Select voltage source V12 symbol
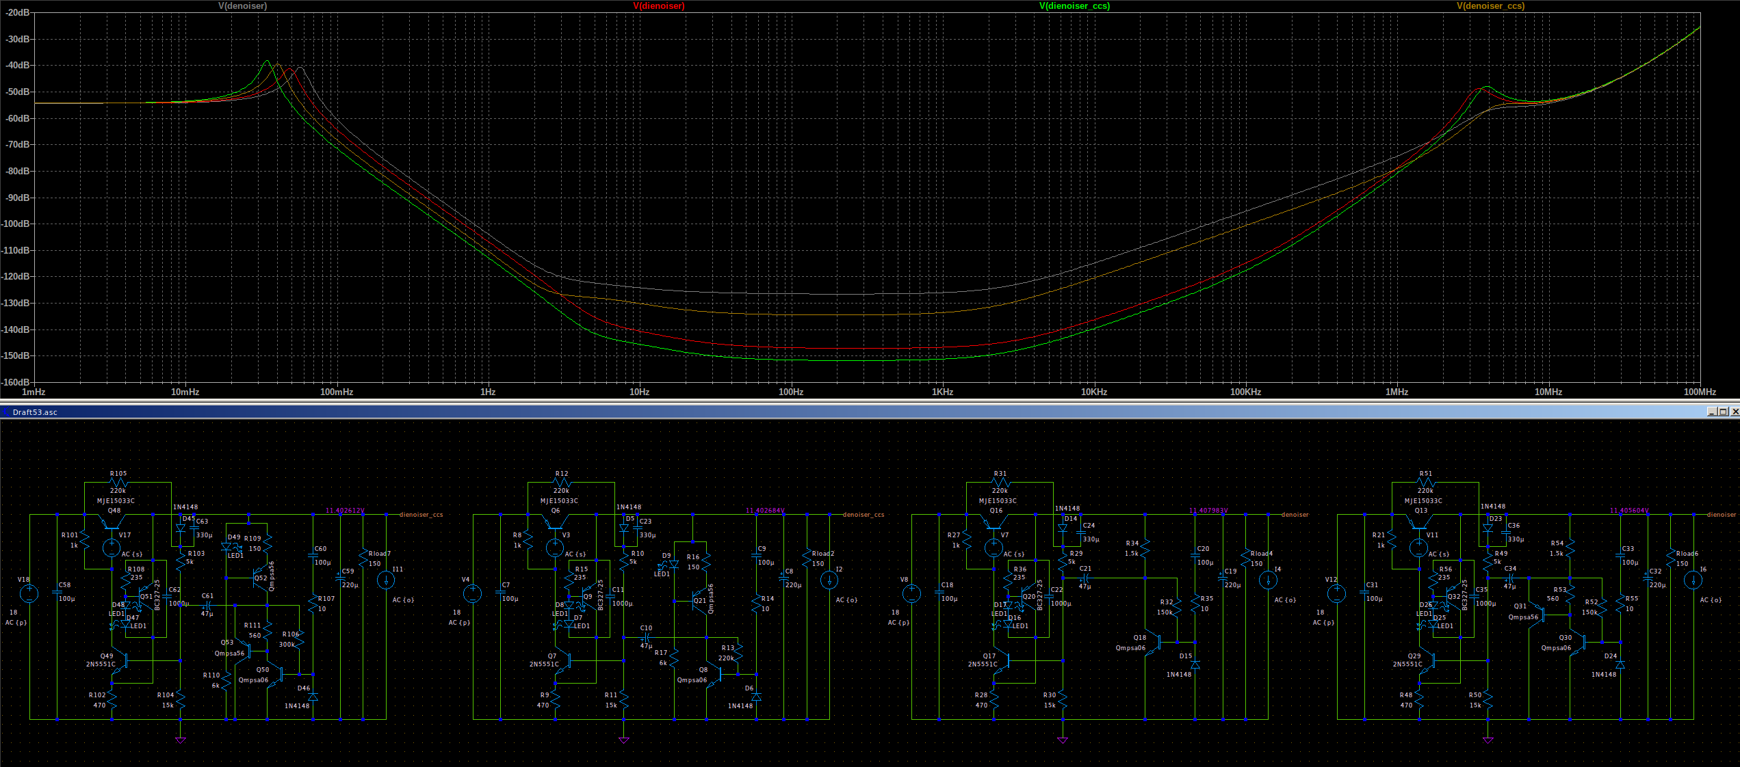Image resolution: width=1740 pixels, height=767 pixels. coord(1337,593)
